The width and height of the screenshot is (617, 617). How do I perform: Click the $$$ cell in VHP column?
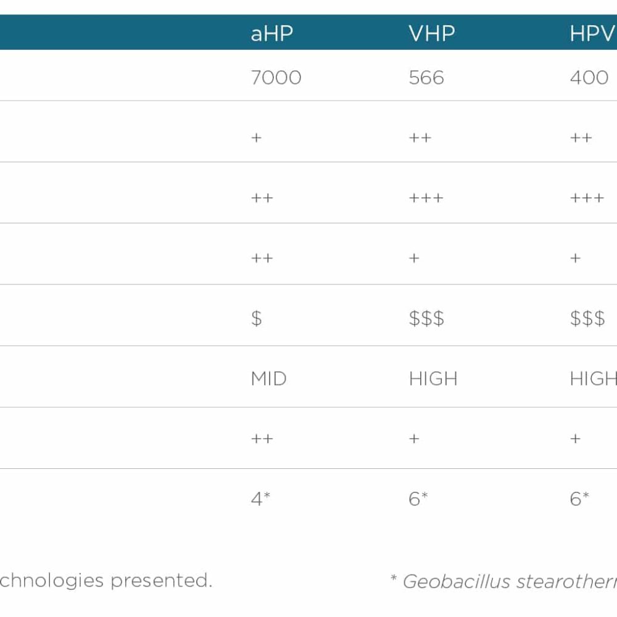426,318
